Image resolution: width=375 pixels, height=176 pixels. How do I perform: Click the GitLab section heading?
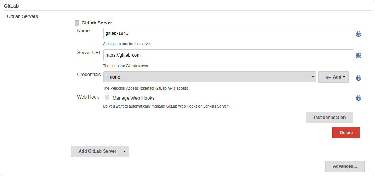click(x=11, y=6)
